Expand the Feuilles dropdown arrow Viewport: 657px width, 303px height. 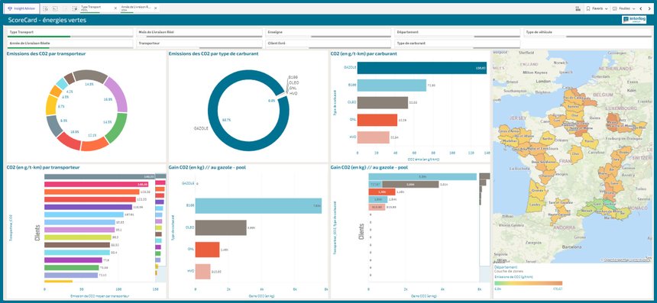pos(633,8)
